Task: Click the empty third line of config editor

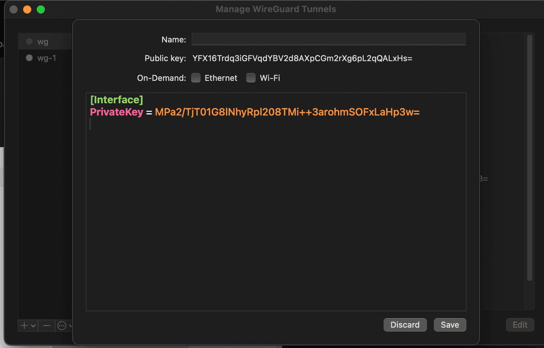Action: (x=276, y=124)
